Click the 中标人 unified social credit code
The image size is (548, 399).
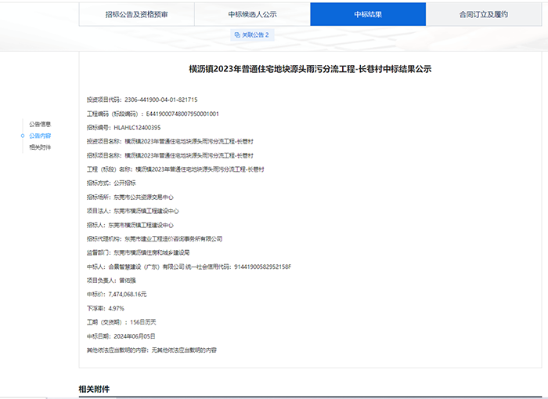point(262,267)
